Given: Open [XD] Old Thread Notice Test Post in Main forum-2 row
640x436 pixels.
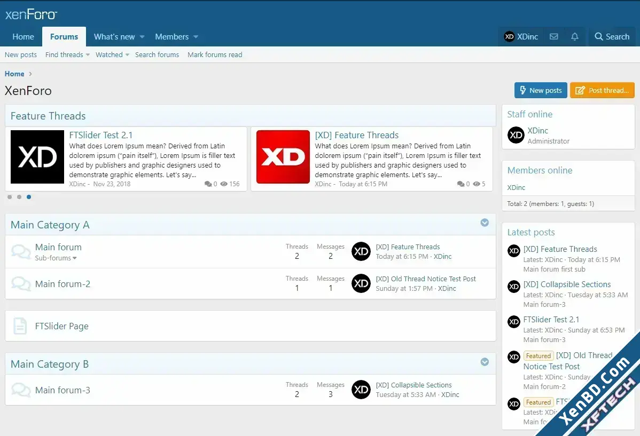Looking at the screenshot, I should tap(426, 279).
